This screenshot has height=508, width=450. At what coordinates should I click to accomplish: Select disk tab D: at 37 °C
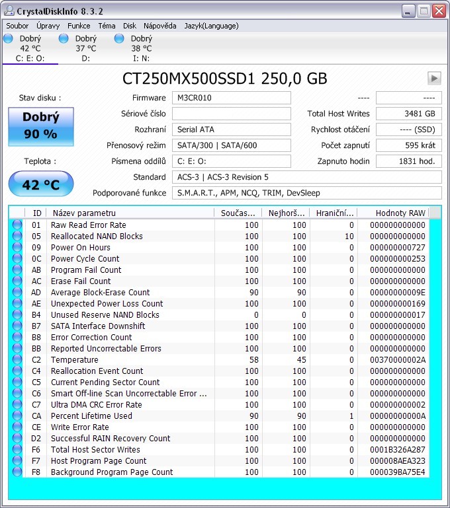[85, 48]
